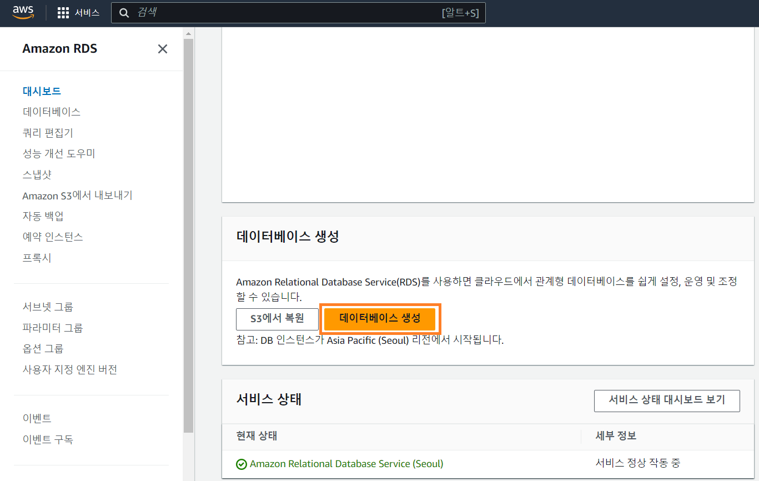Go to 자동 백업 page
This screenshot has height=481, width=759.
click(43, 216)
